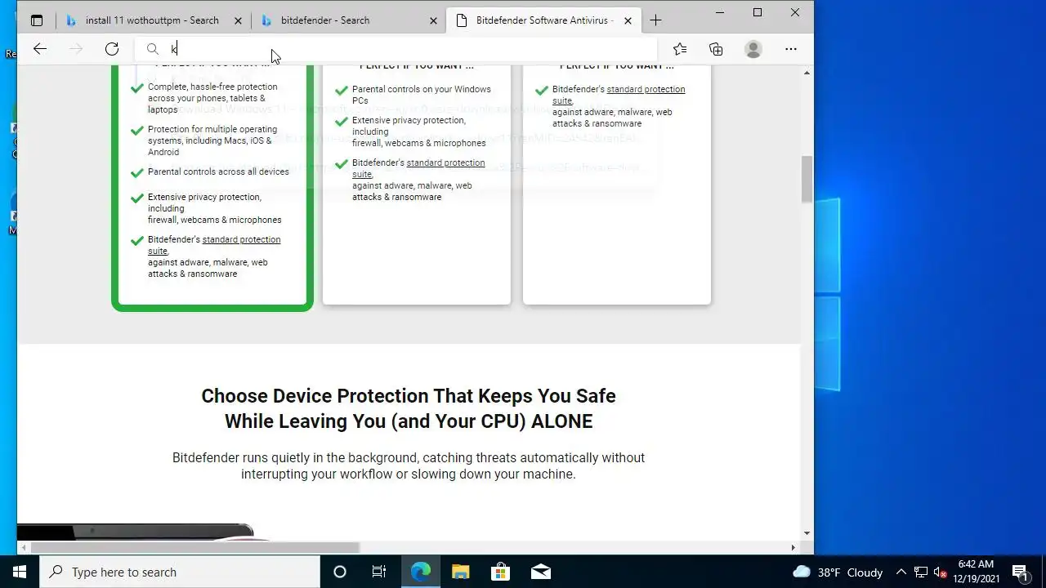Click the address bar search field
The image size is (1046, 588).
(396, 49)
